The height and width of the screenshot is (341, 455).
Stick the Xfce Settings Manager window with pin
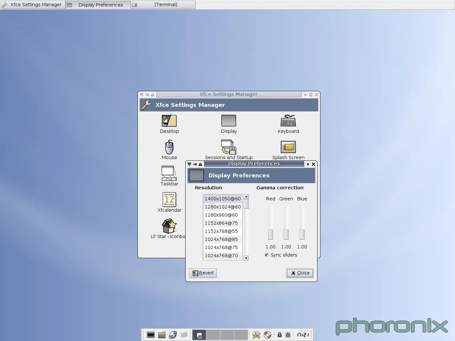(147, 95)
